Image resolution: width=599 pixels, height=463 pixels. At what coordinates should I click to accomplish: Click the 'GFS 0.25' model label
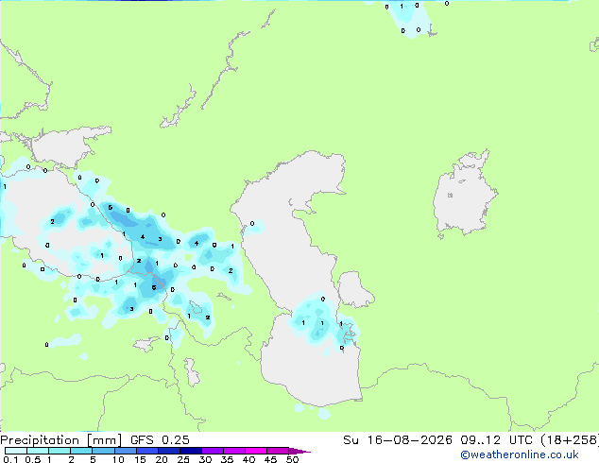click(x=160, y=440)
